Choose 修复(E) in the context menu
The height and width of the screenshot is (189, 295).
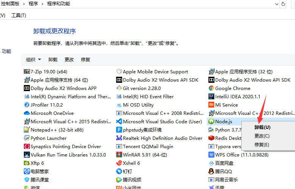[x=262, y=145]
